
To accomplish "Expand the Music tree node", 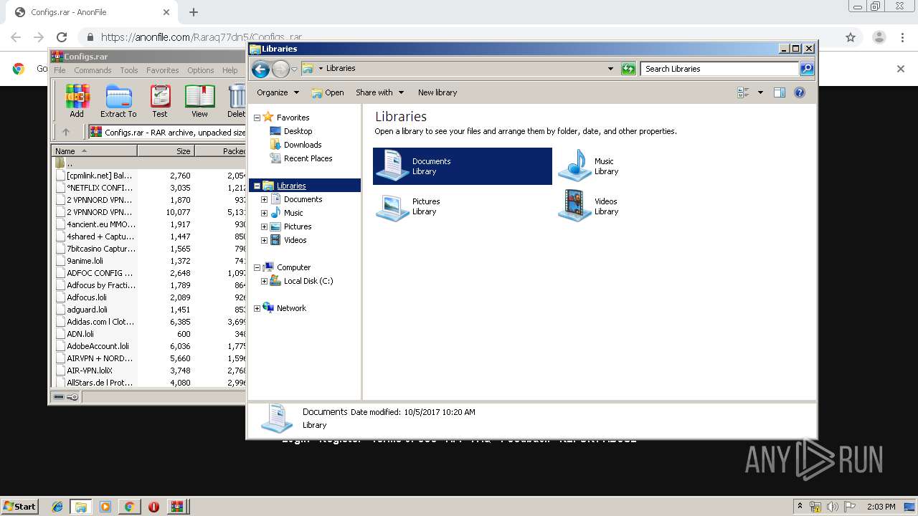I will click(264, 213).
